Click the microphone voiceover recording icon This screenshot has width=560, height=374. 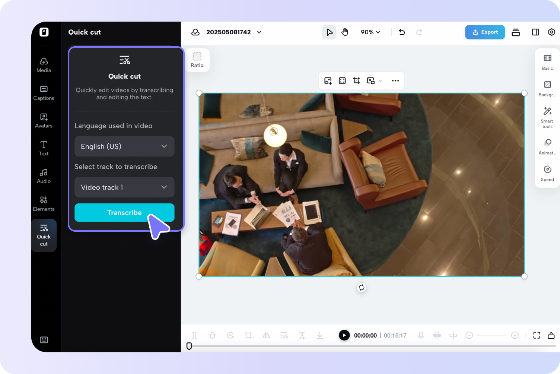421,335
